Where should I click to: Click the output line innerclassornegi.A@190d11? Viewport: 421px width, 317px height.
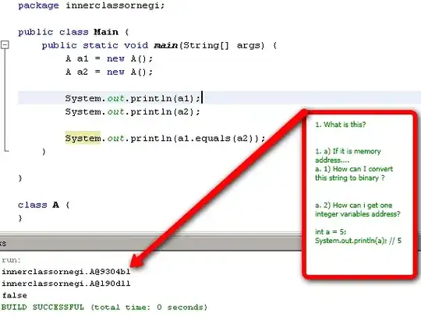tap(66, 284)
